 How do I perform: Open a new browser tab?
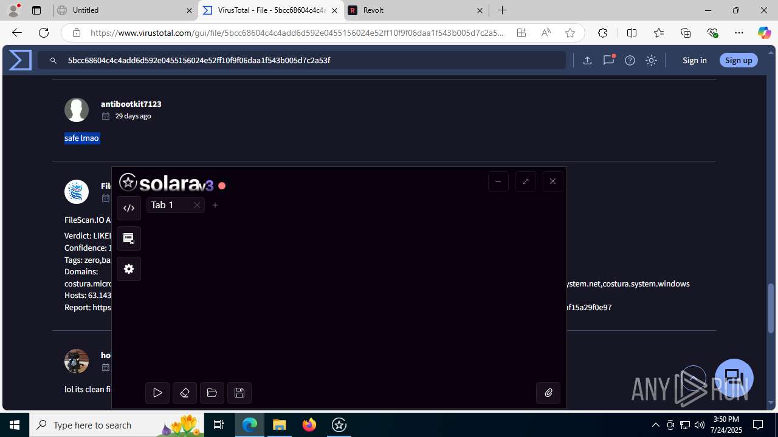coord(503,10)
